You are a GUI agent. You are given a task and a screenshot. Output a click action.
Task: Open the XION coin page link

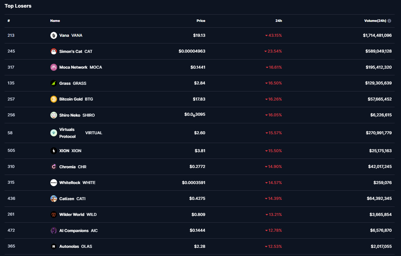[70, 151]
